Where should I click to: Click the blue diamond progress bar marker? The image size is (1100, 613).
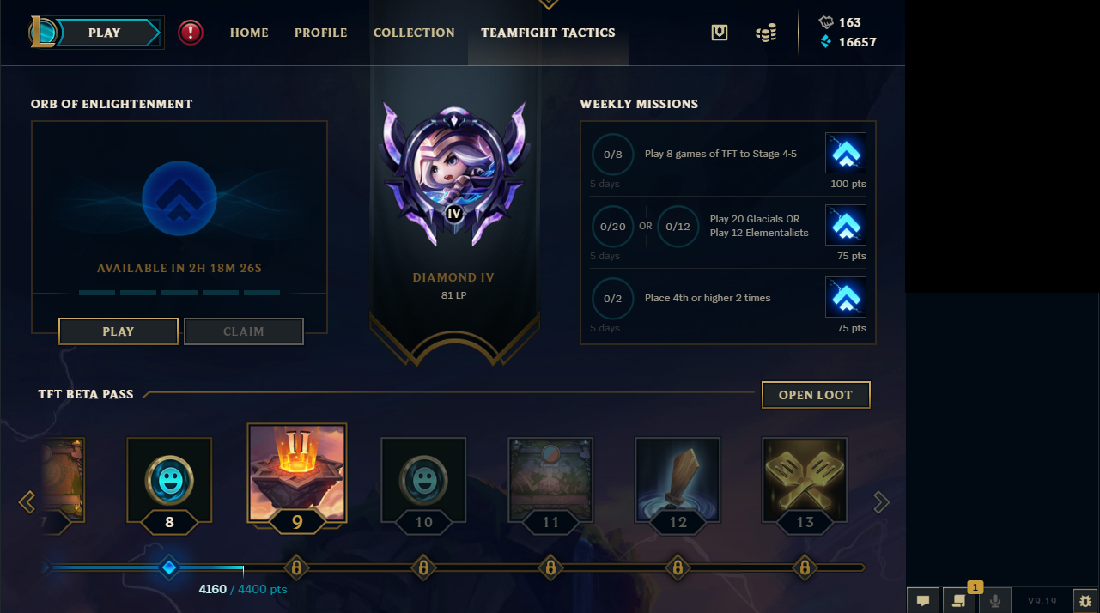(x=169, y=567)
